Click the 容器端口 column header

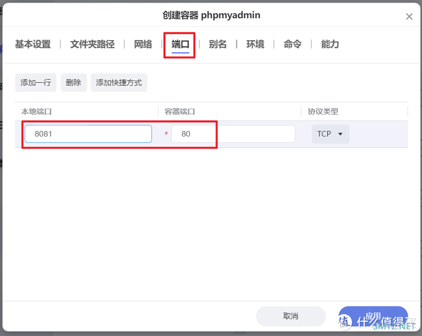pyautogui.click(x=180, y=112)
